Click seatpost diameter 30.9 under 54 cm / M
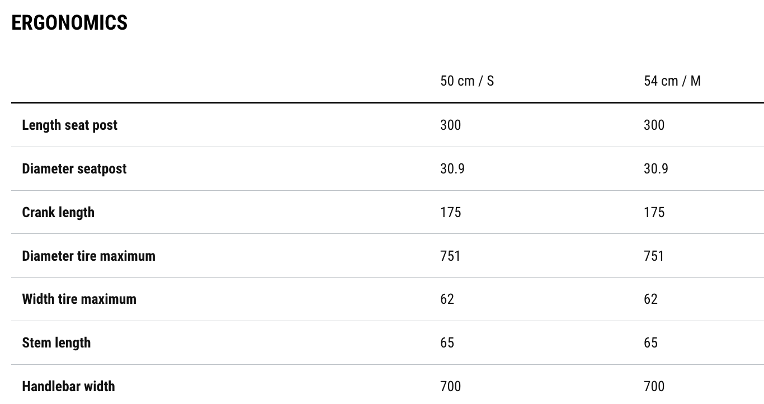Viewport: 764px width, 404px height. (x=655, y=168)
